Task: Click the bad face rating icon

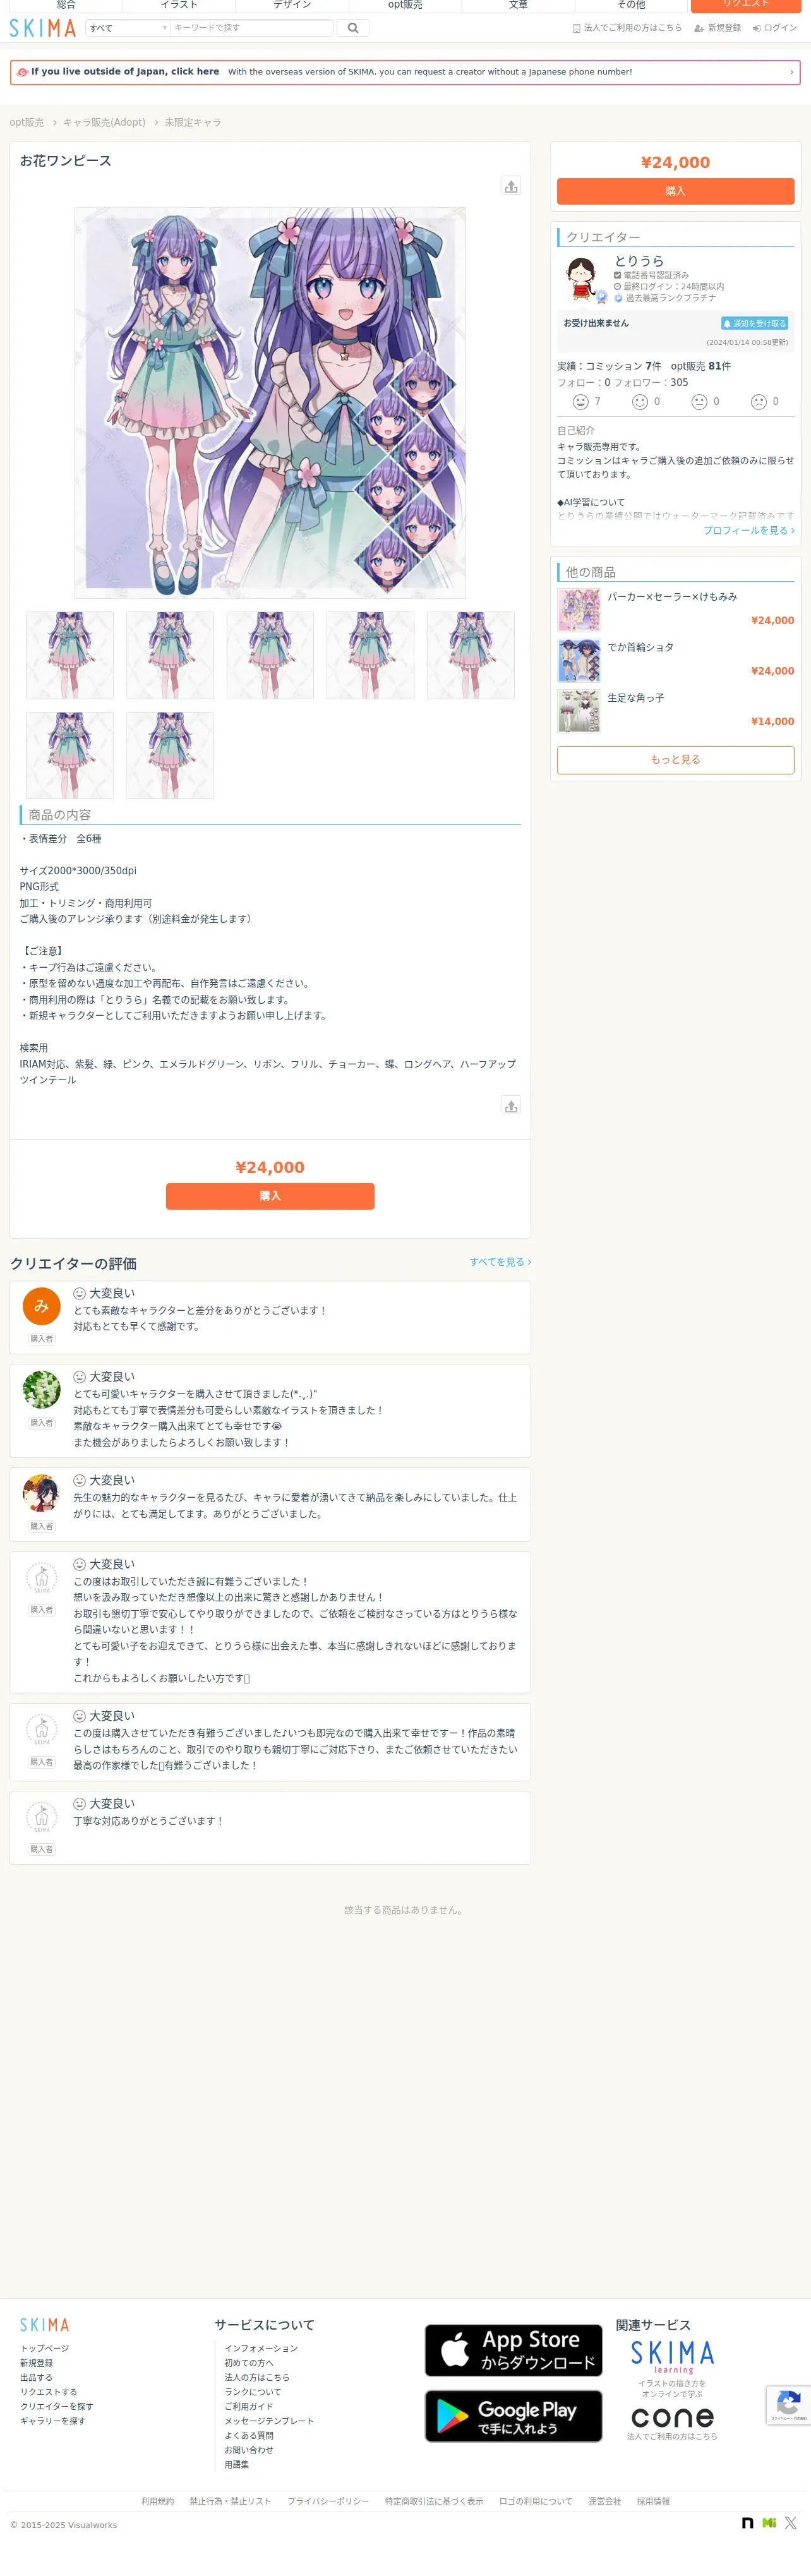Action: coord(759,401)
